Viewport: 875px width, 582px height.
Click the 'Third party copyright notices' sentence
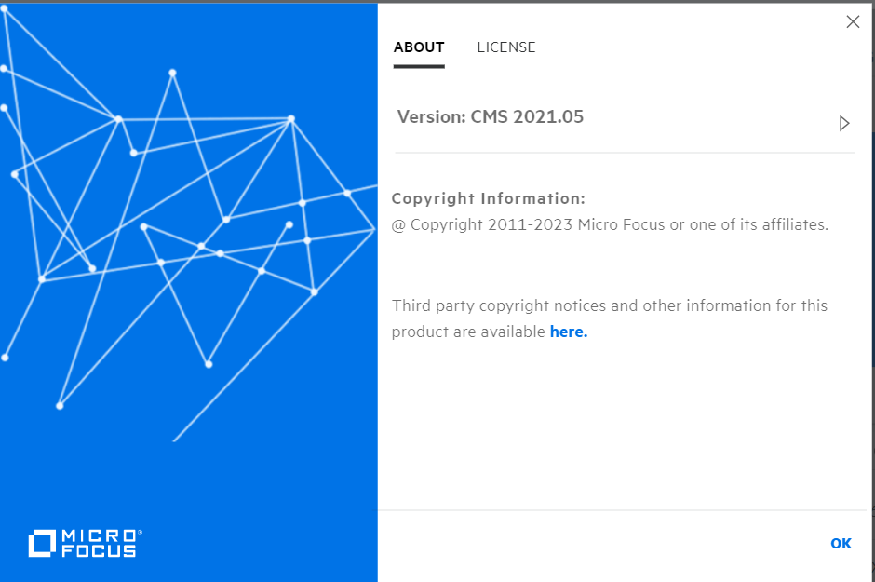point(610,305)
